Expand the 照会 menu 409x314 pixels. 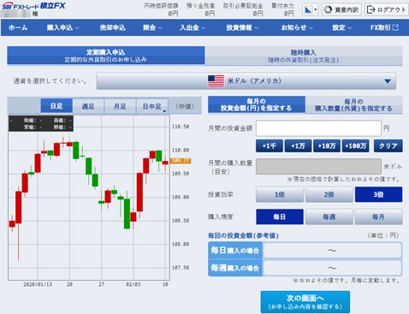pos(152,27)
